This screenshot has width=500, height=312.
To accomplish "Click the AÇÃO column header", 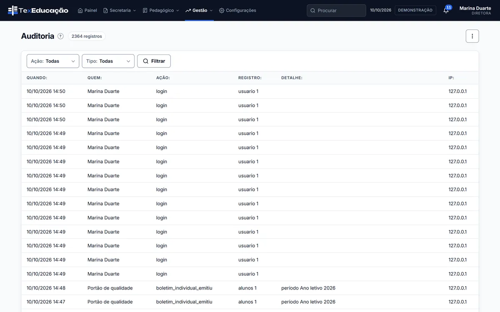I will tap(163, 78).
